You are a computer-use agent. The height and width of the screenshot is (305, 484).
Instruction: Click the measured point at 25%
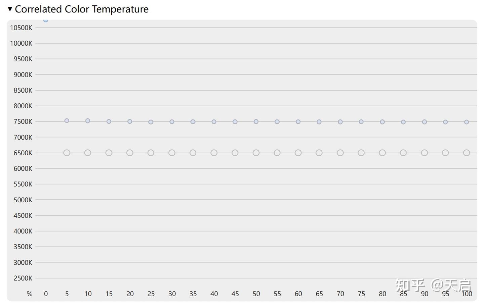click(151, 122)
